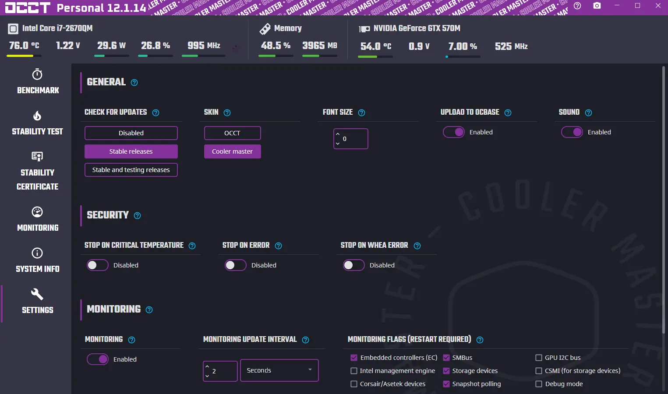Switch skin to OCCT
668x394 pixels.
233,133
